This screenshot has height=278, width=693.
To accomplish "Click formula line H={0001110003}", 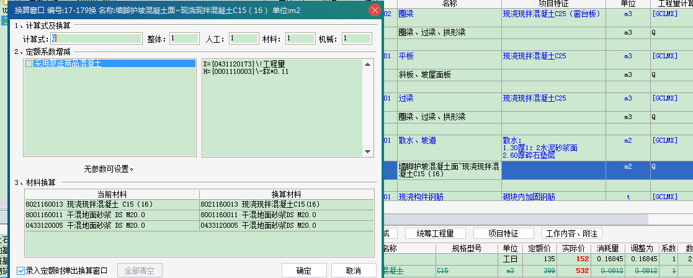I will [x=246, y=71].
